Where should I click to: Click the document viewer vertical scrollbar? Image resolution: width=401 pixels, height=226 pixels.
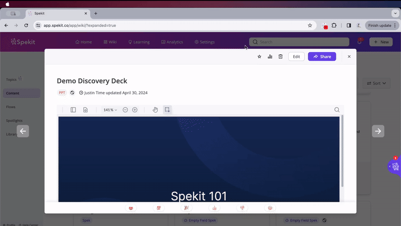click(x=342, y=151)
